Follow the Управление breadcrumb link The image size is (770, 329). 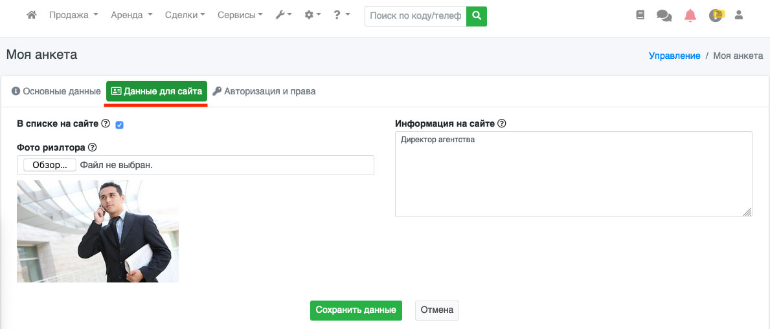(x=674, y=56)
